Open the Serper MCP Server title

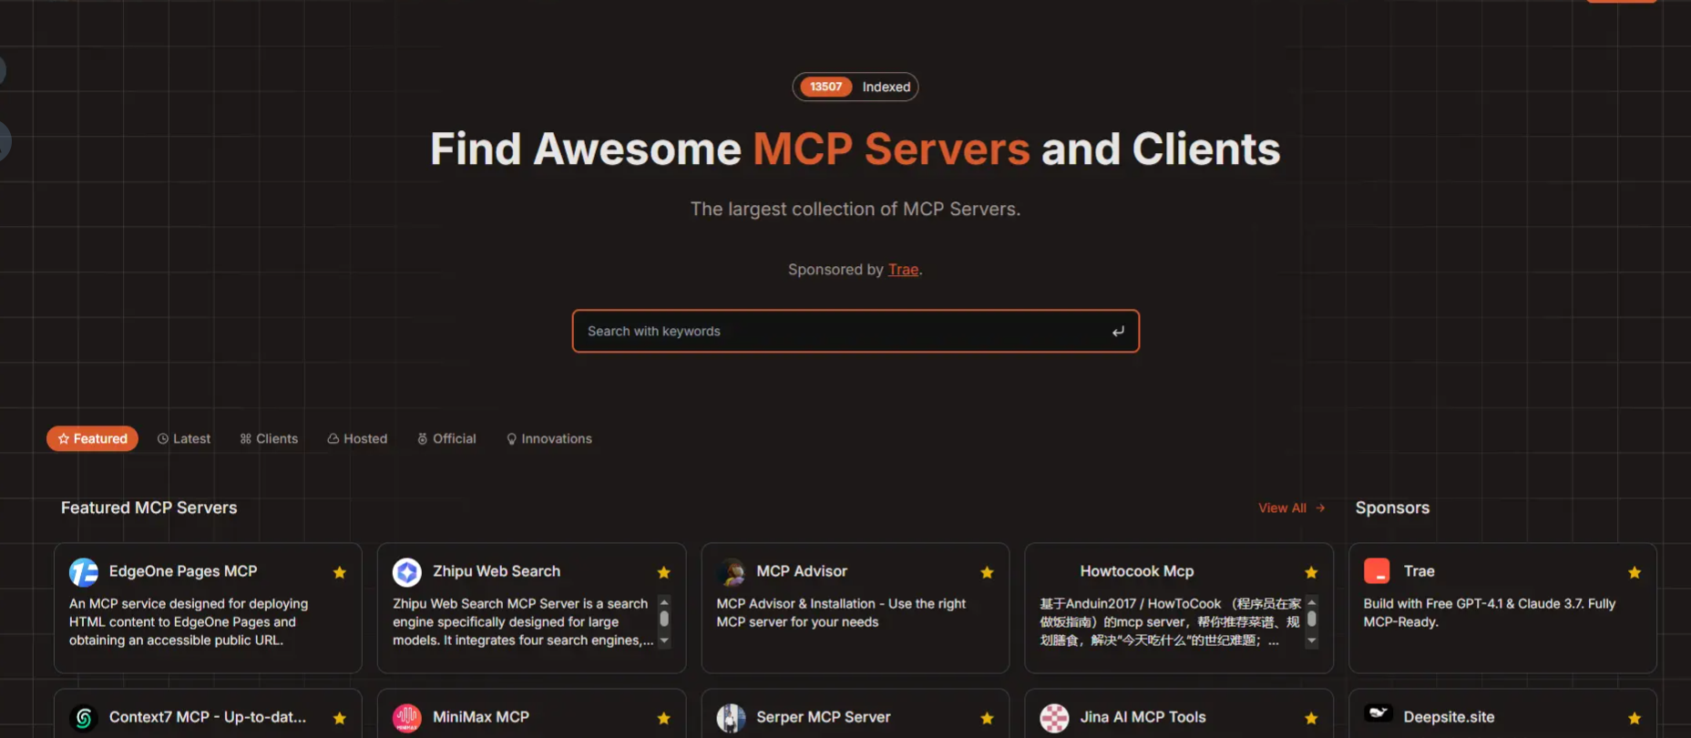coord(824,717)
